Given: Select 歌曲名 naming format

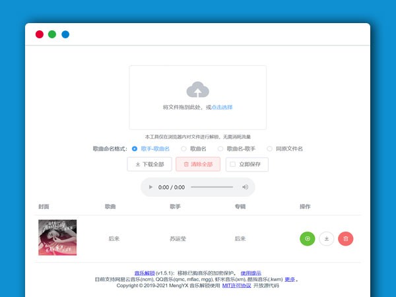Looking at the screenshot, I should (184, 148).
